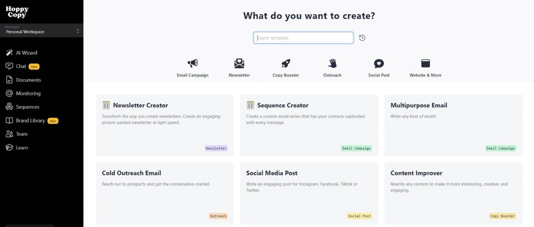
Task: Open the Newsletter tag on Newsletter Creator card
Action: tap(216, 148)
